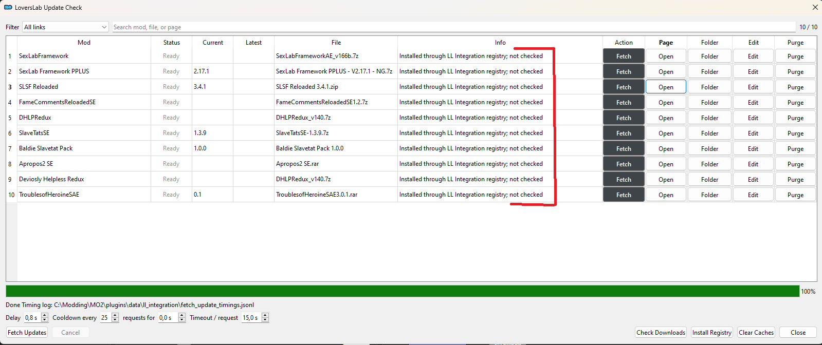
Task: Decrease the Timeout per request value
Action: 265,320
